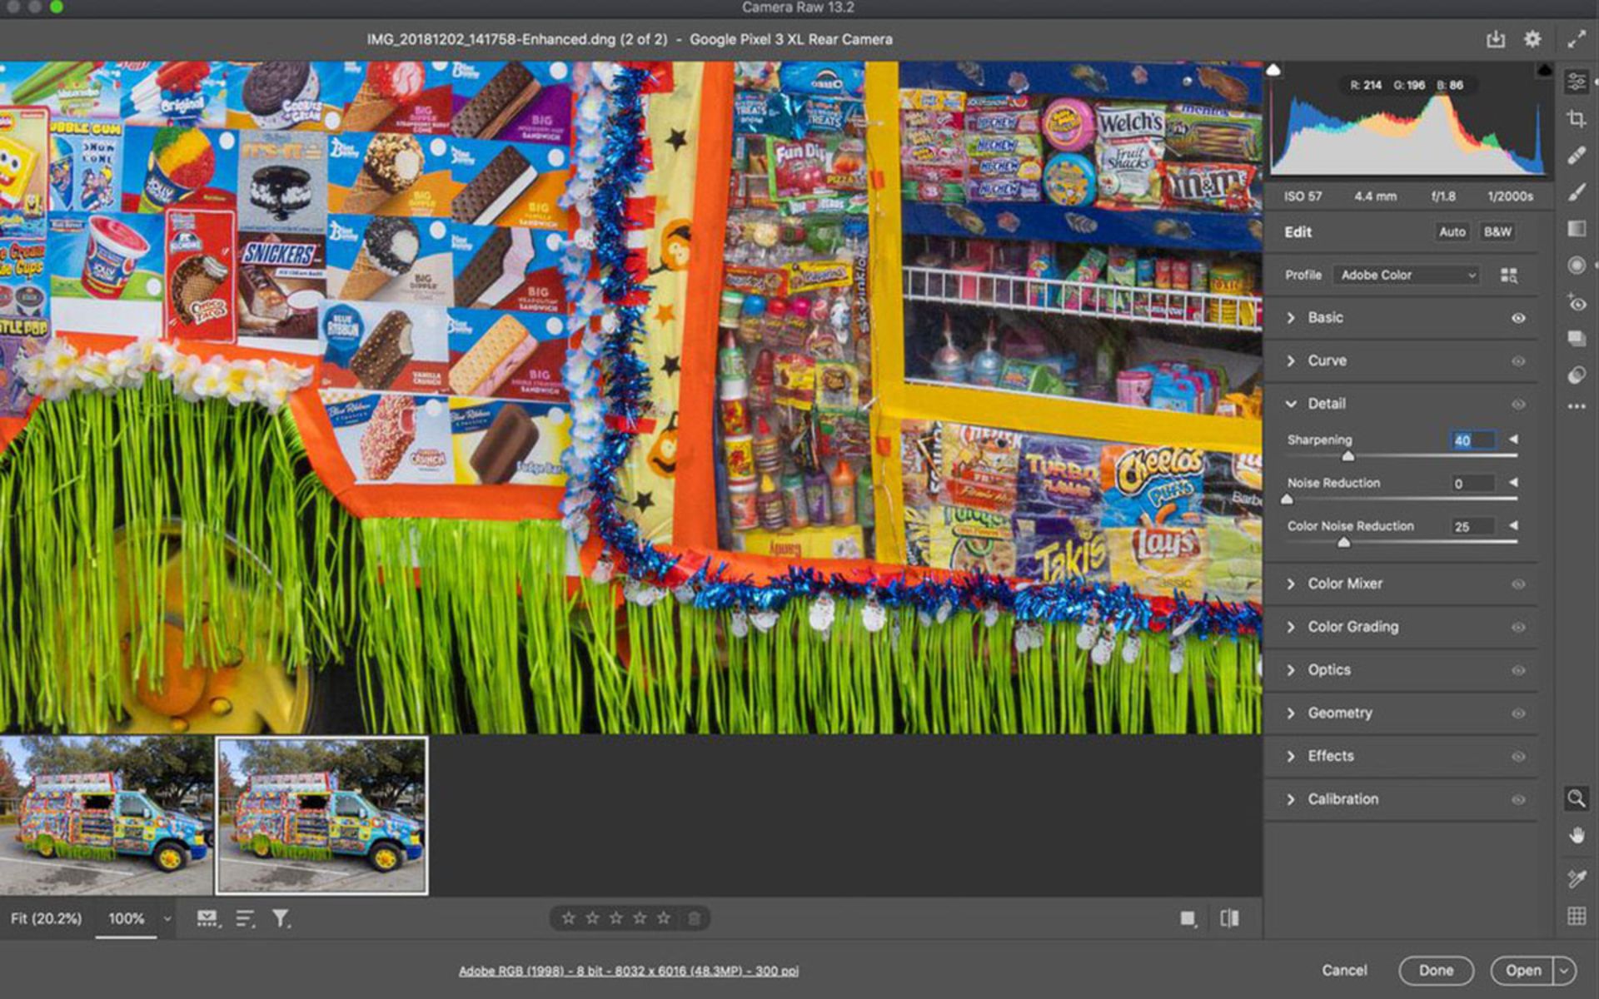Open the Adobe Color profile dropdown
1599x999 pixels.
1407,275
